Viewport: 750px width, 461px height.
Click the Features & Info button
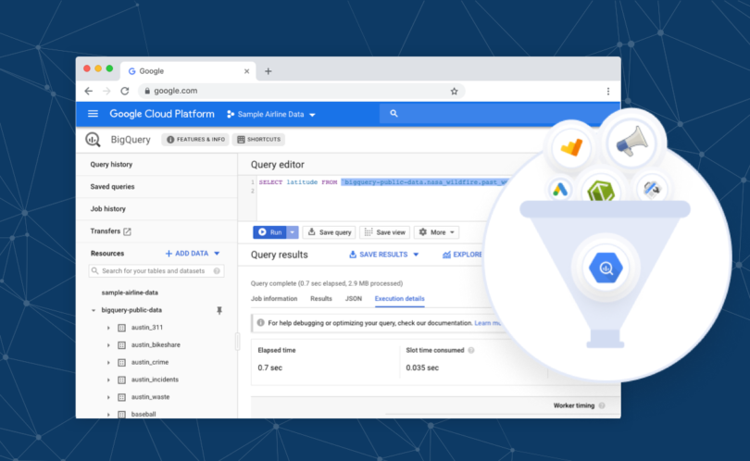pyautogui.click(x=195, y=140)
